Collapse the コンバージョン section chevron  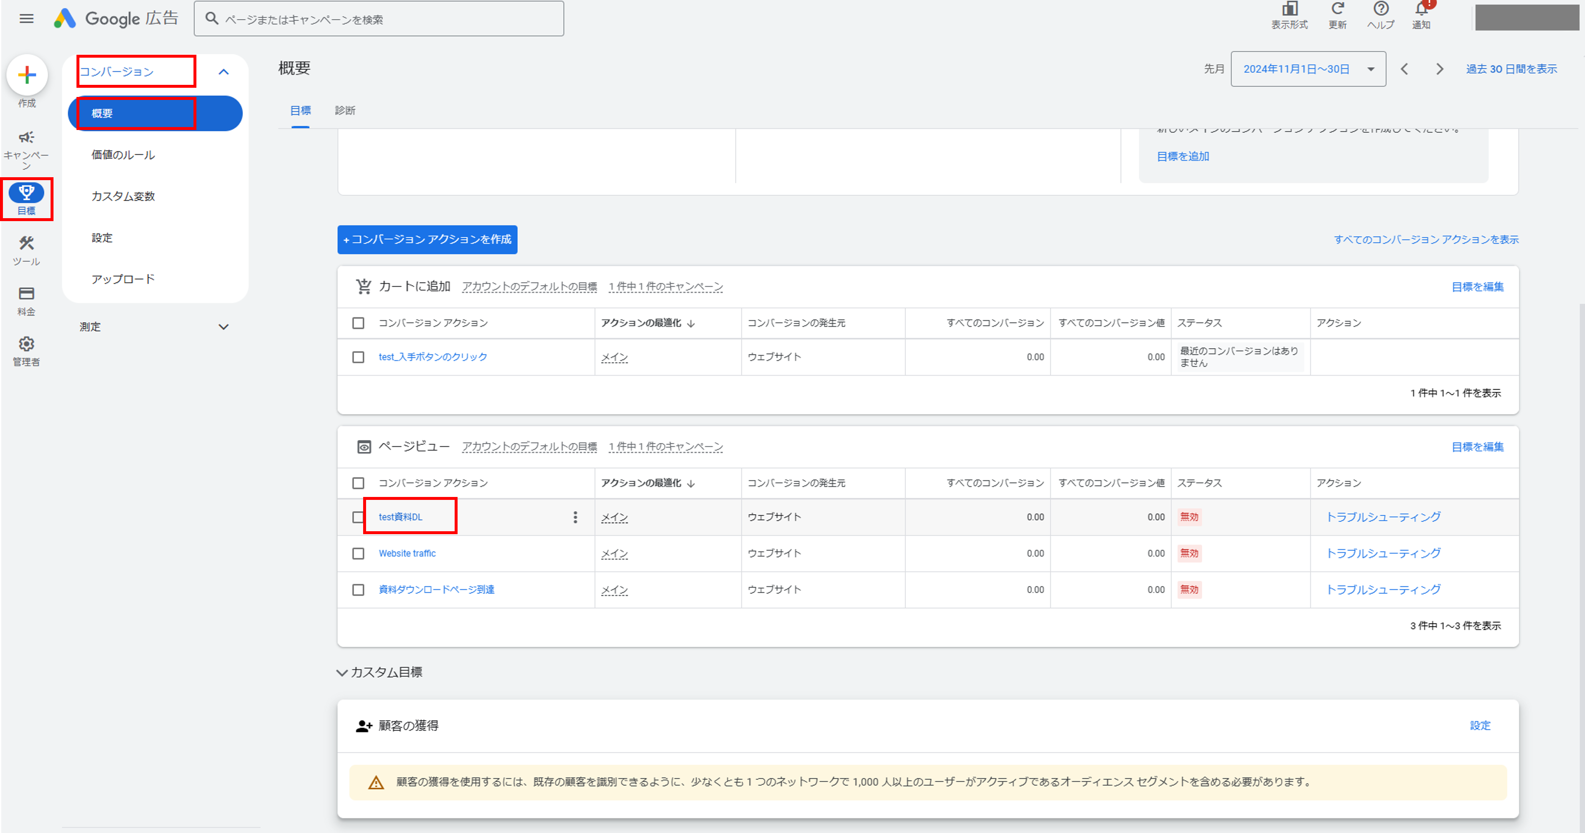click(x=224, y=72)
